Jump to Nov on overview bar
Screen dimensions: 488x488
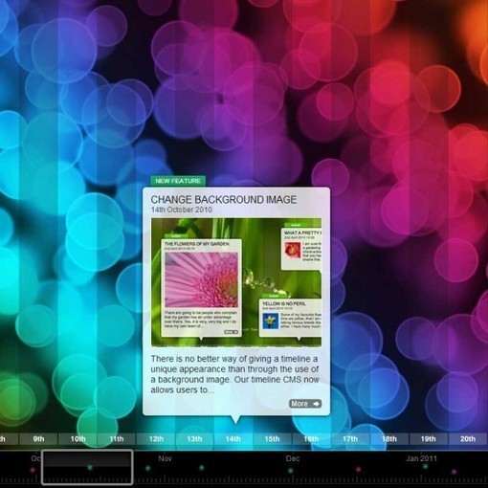pos(165,458)
